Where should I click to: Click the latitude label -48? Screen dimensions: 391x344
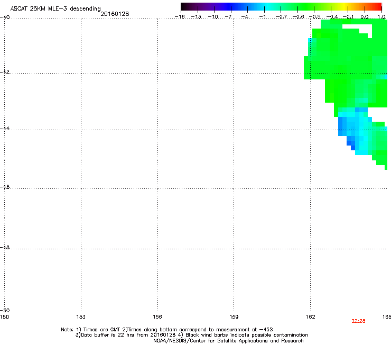(x=5, y=247)
